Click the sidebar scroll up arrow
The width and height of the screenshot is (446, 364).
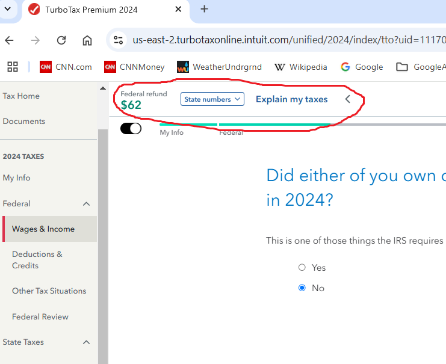[103, 88]
